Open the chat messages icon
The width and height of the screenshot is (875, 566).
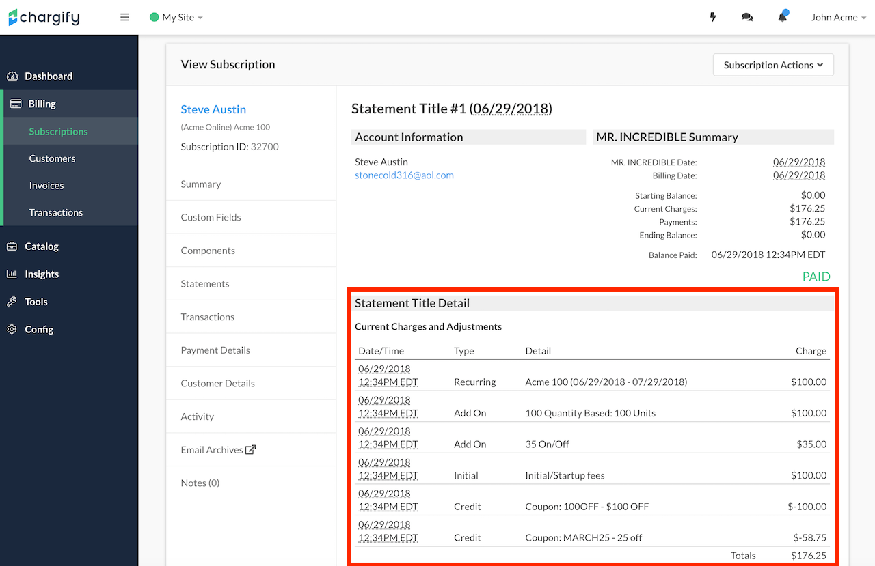click(x=747, y=17)
